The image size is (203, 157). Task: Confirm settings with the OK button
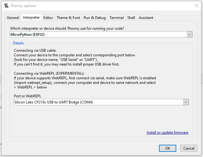(168, 148)
